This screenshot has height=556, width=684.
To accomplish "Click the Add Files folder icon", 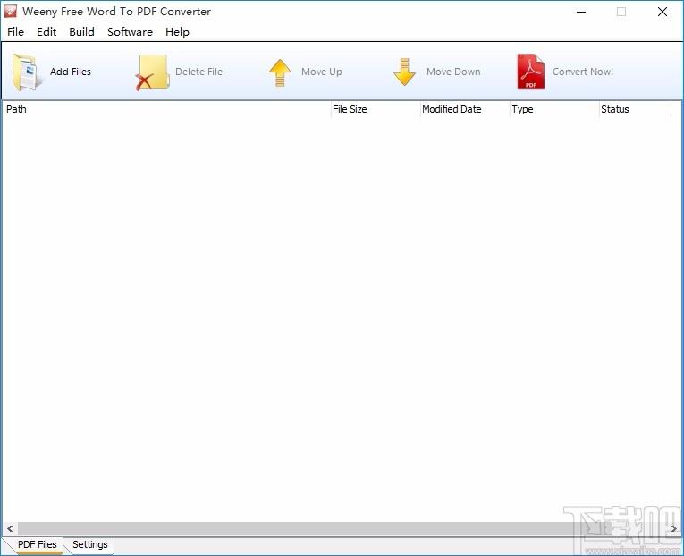I will click(28, 72).
